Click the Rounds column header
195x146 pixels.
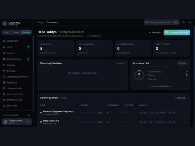click(x=143, y=105)
